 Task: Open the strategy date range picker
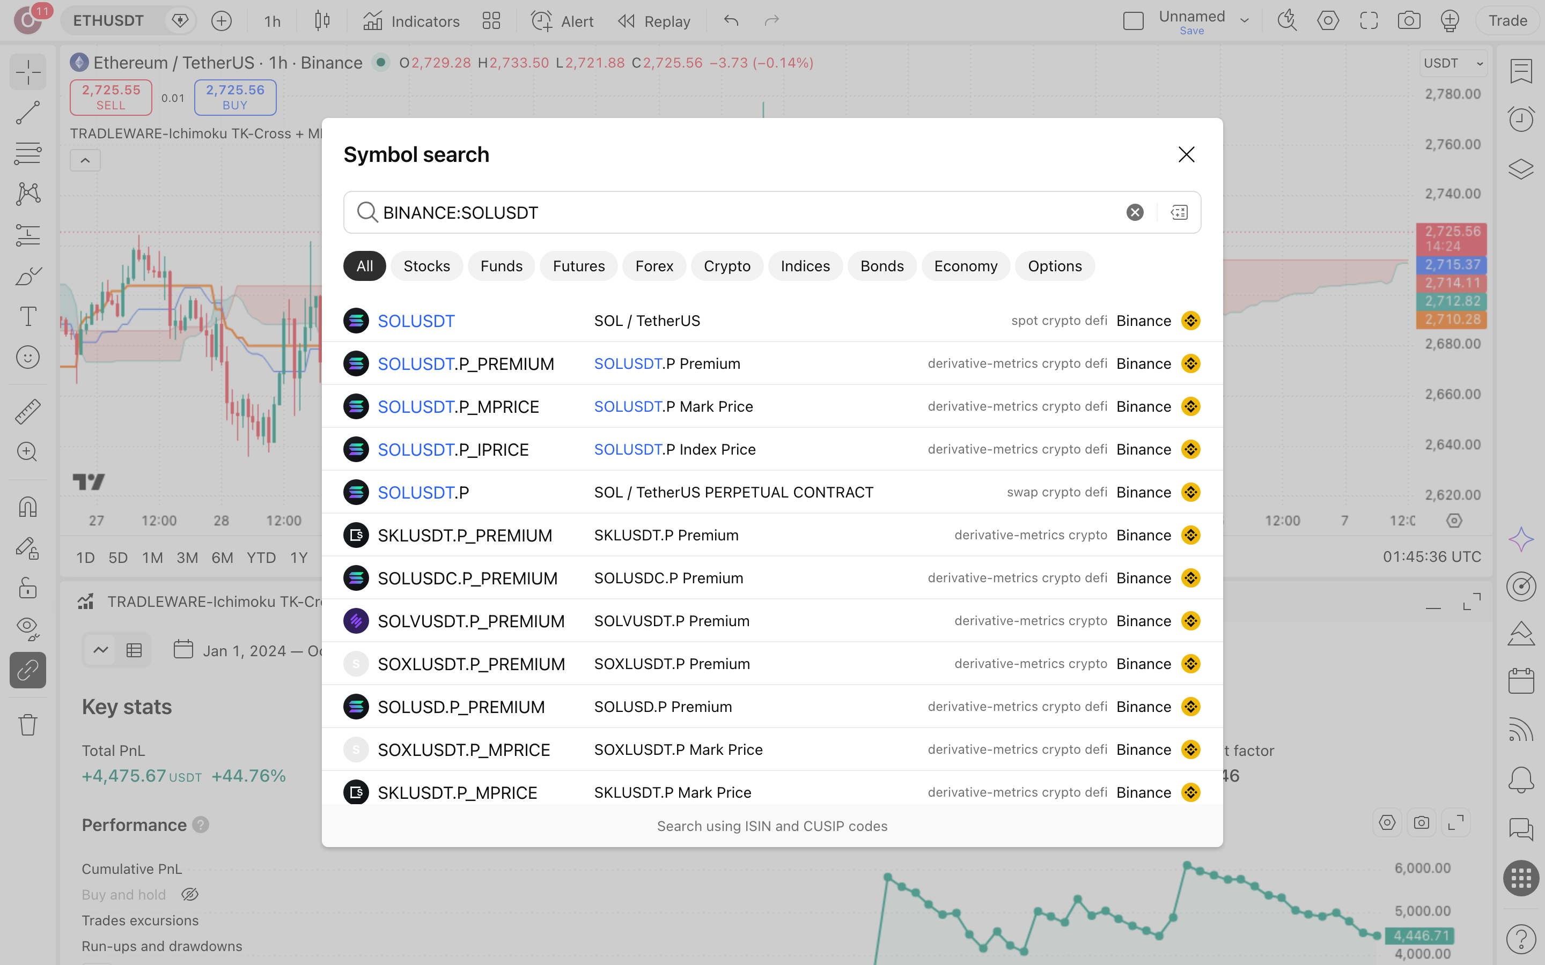tap(249, 650)
